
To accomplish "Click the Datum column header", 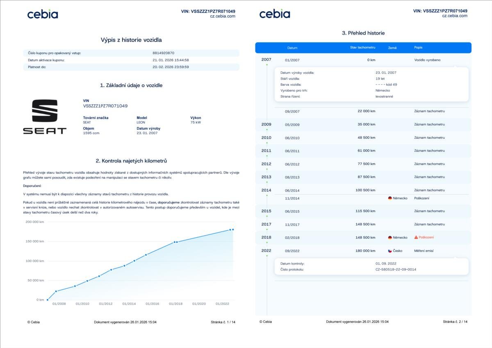I will 292,48.
